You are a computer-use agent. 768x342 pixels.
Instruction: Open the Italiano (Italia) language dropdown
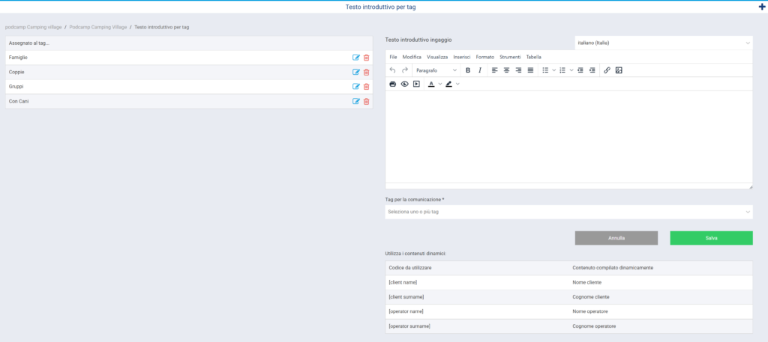(x=663, y=43)
